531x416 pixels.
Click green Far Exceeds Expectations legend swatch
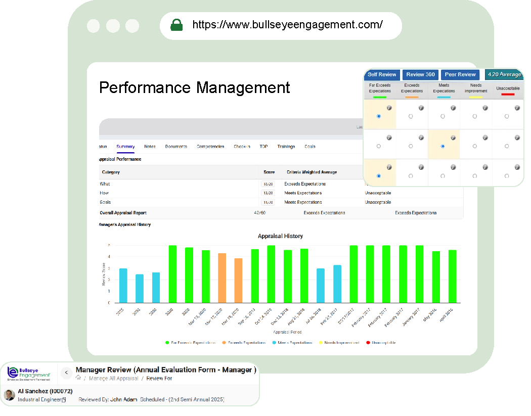tap(167, 343)
